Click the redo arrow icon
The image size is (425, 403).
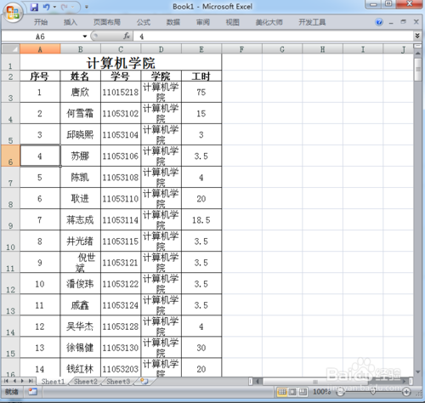[65, 7]
